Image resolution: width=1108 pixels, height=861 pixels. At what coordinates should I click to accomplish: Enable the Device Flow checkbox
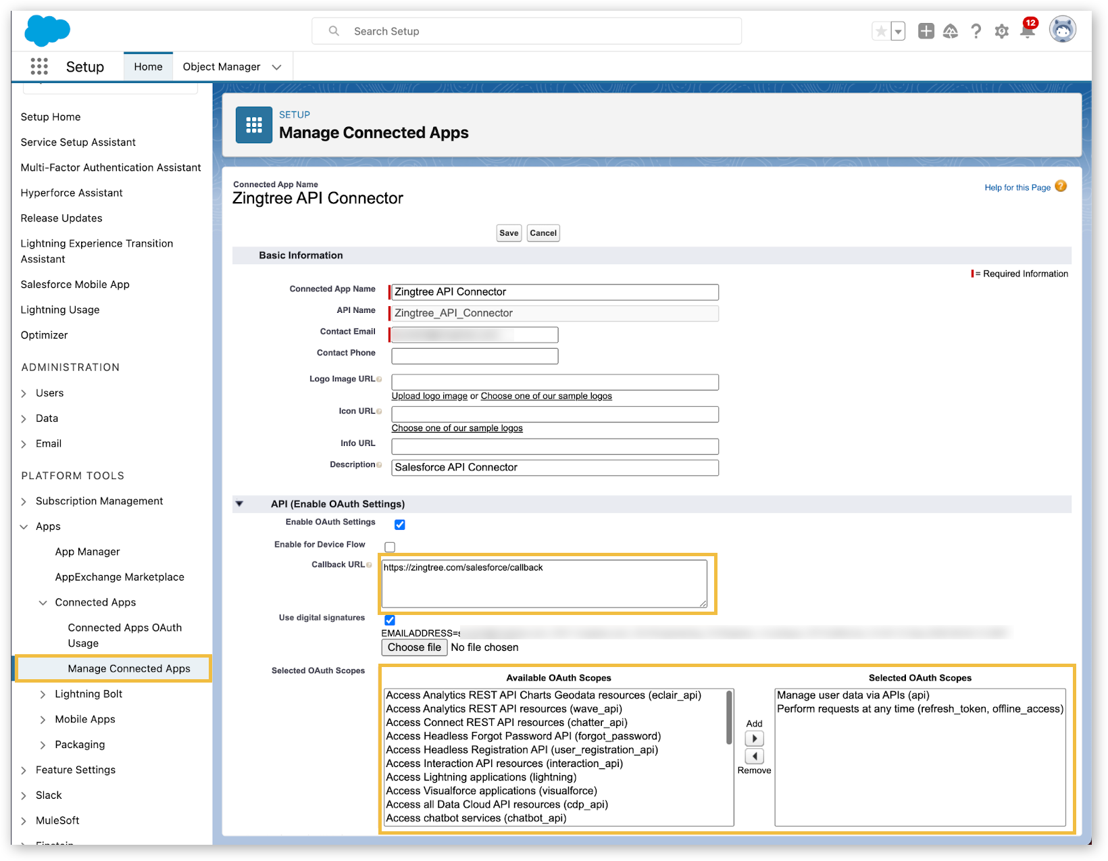pos(390,547)
